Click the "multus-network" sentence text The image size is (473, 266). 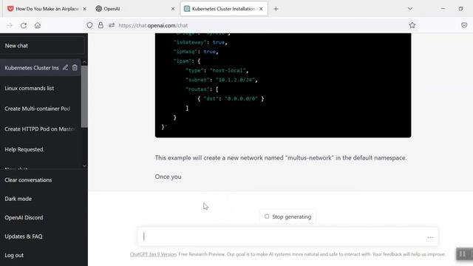tap(281, 157)
